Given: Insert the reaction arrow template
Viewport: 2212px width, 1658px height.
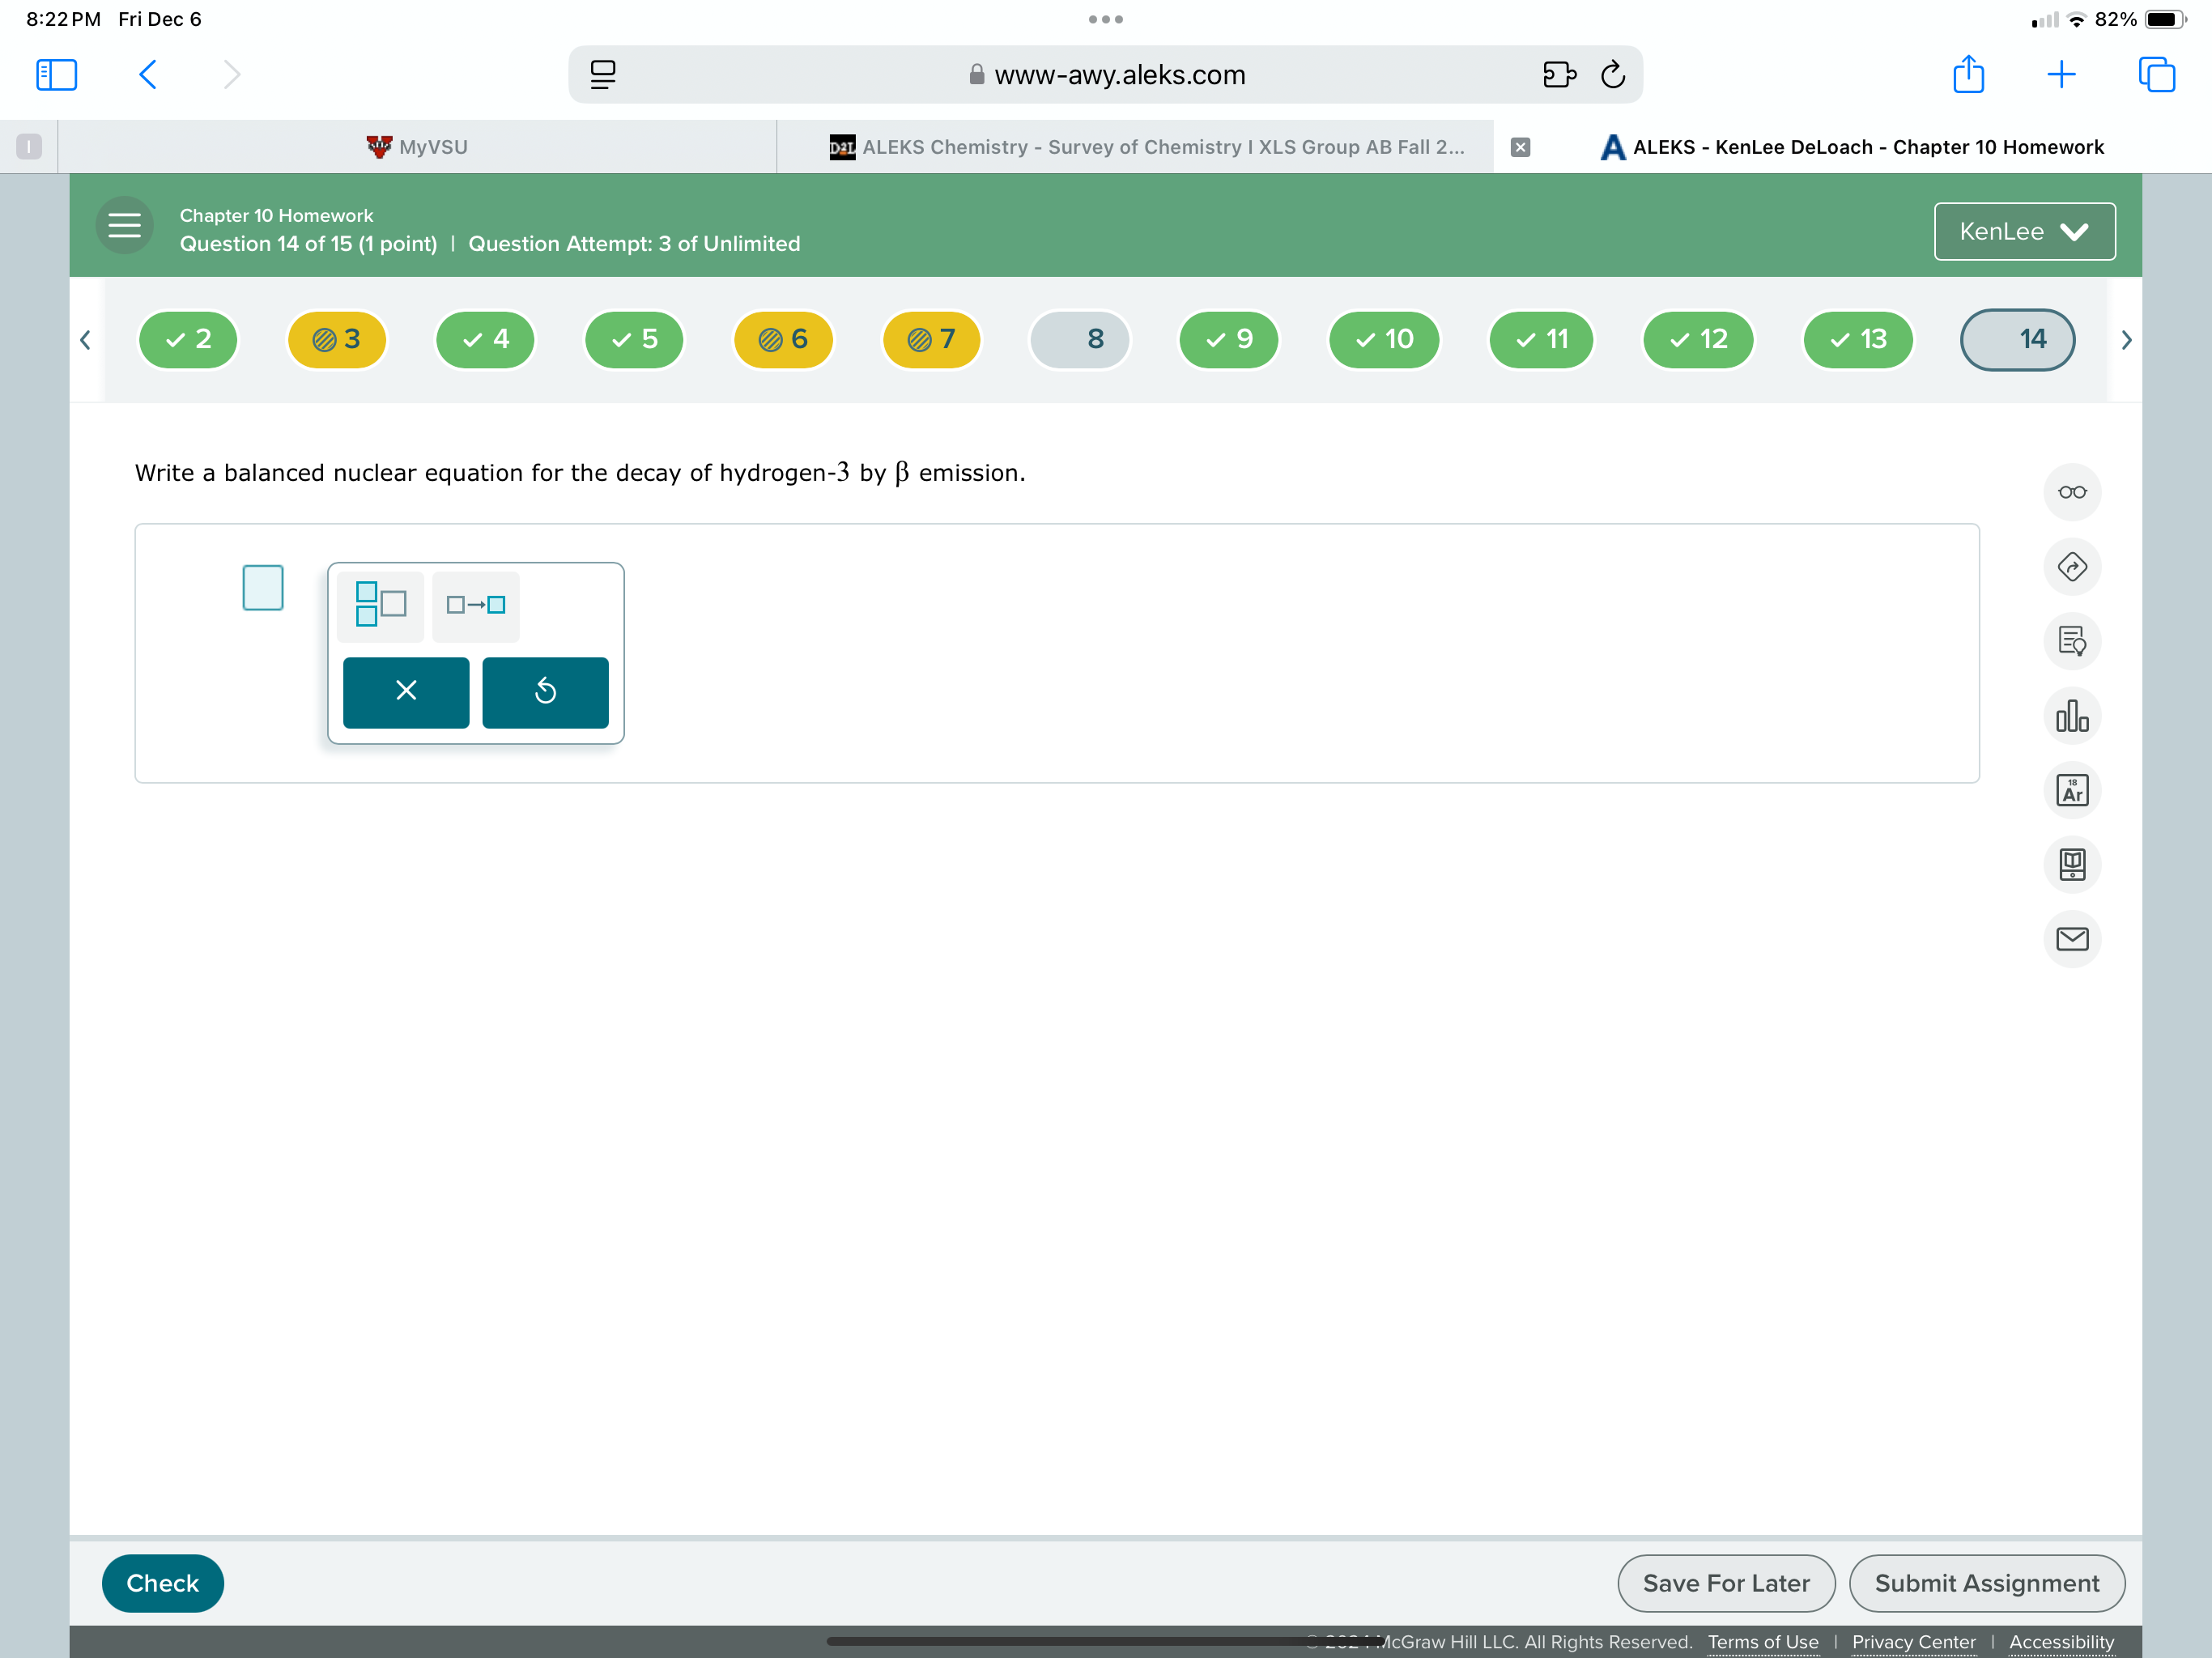Looking at the screenshot, I should tap(476, 605).
